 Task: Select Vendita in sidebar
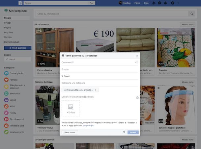point(8,37)
